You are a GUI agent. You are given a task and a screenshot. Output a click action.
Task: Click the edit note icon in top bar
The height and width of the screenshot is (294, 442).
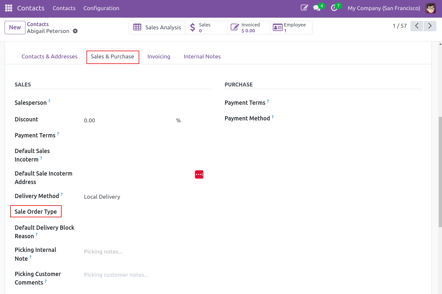[304, 8]
